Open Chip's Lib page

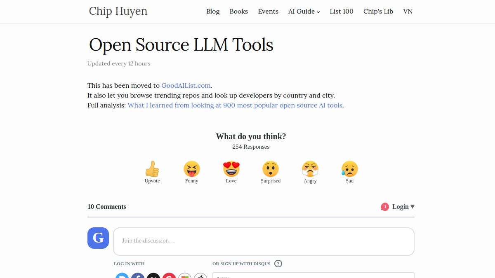coord(378,12)
